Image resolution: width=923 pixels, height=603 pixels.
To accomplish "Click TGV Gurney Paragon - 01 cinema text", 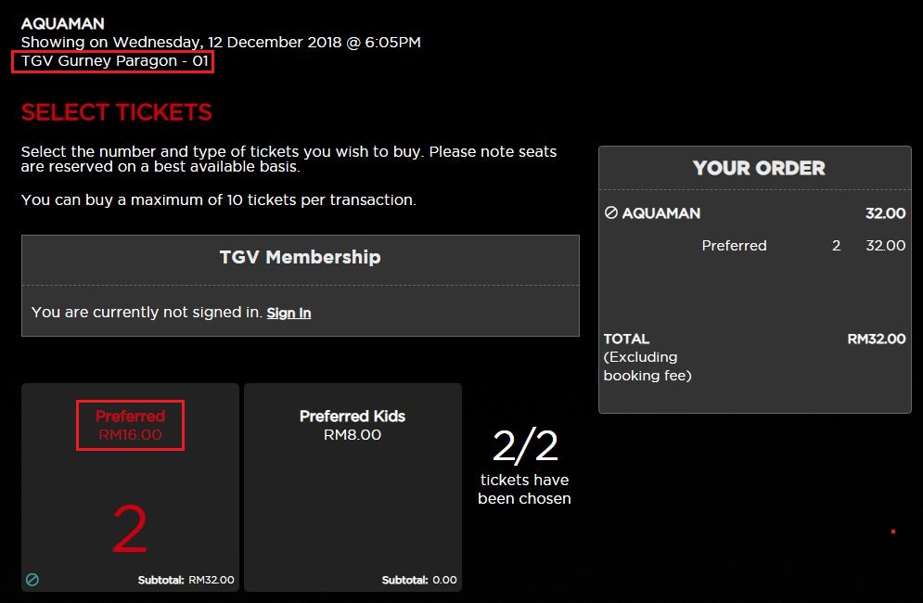I will pos(115,62).
